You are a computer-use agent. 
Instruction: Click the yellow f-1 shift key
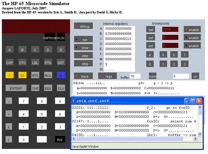22,75
